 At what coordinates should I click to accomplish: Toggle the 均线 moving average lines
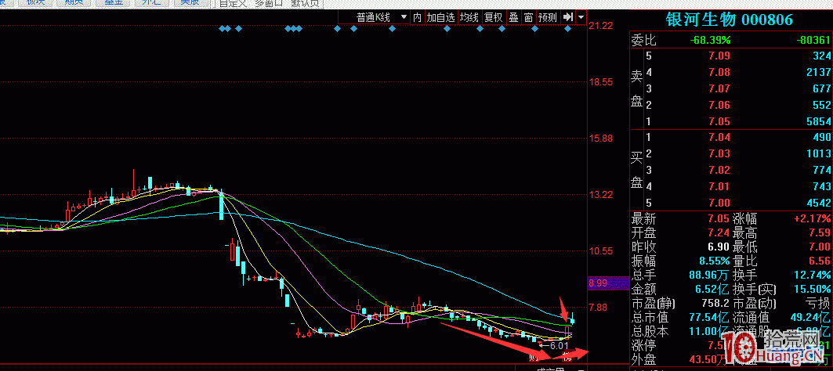coord(469,17)
